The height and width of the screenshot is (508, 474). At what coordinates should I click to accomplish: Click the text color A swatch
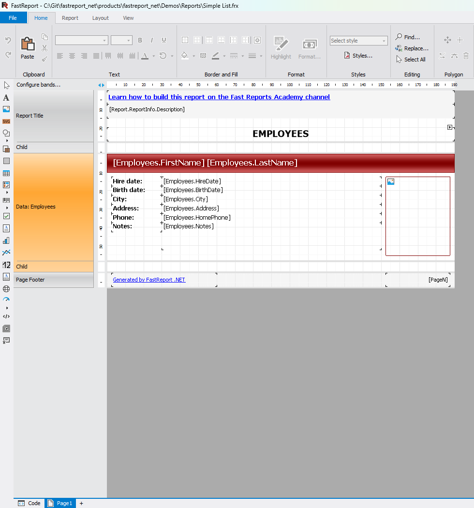[145, 56]
